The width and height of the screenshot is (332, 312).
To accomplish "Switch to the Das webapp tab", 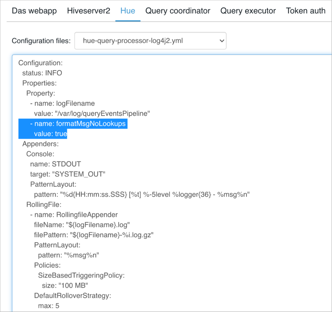I will pyautogui.click(x=34, y=11).
